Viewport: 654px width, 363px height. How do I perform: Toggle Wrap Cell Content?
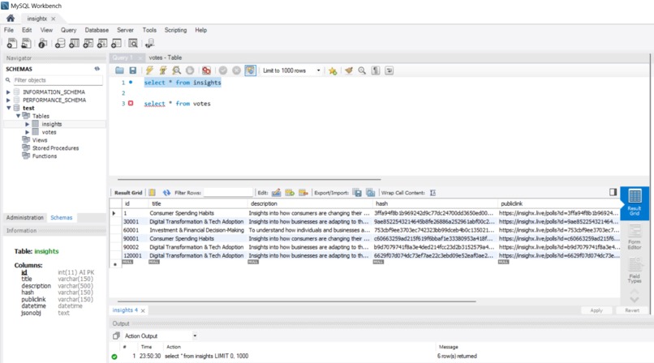pos(433,192)
